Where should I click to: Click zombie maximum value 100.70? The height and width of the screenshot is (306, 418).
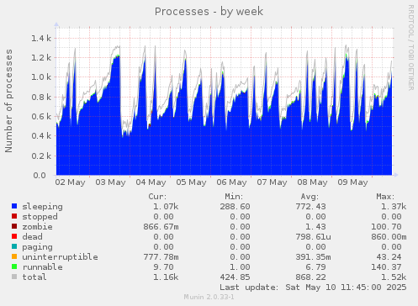point(386,227)
